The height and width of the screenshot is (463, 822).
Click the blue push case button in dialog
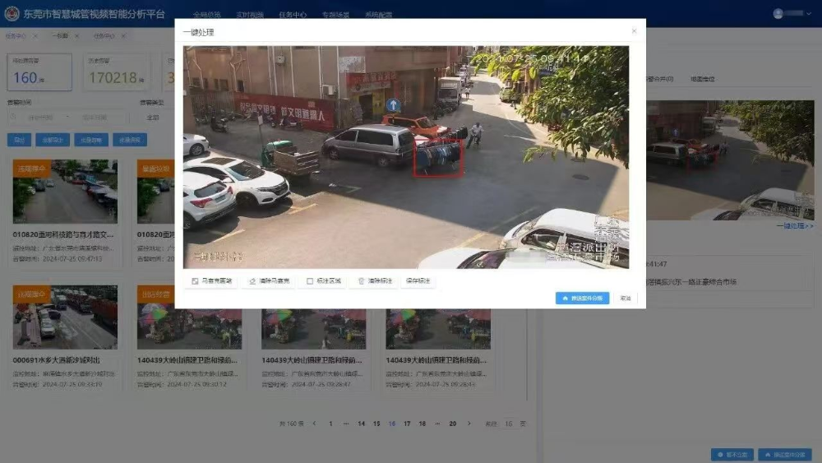coord(582,298)
